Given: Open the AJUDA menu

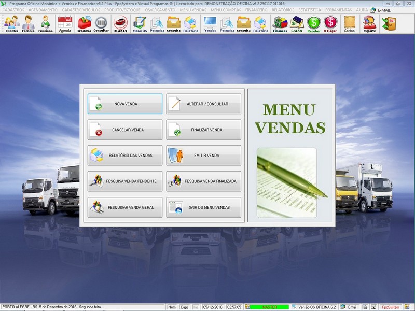Looking at the screenshot, I should tap(362, 10).
